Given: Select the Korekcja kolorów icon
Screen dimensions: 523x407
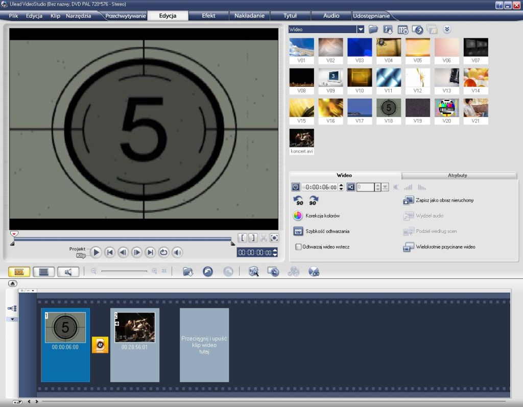Looking at the screenshot, I should tap(297, 215).
